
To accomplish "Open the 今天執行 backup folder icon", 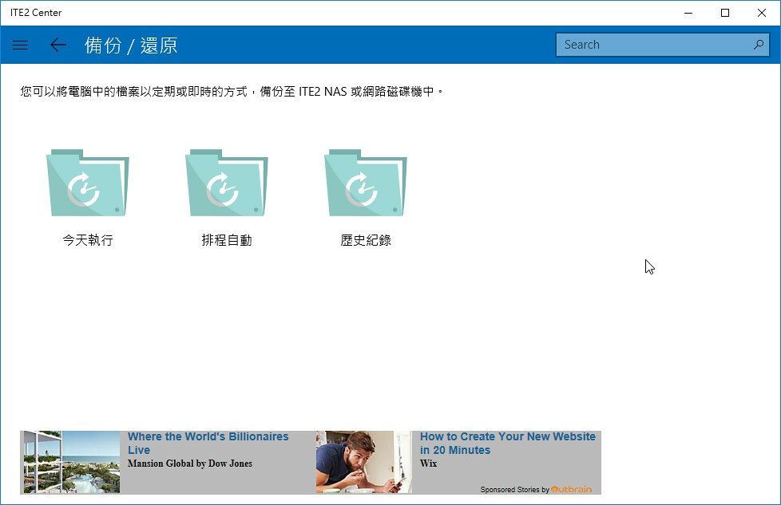I will point(88,183).
